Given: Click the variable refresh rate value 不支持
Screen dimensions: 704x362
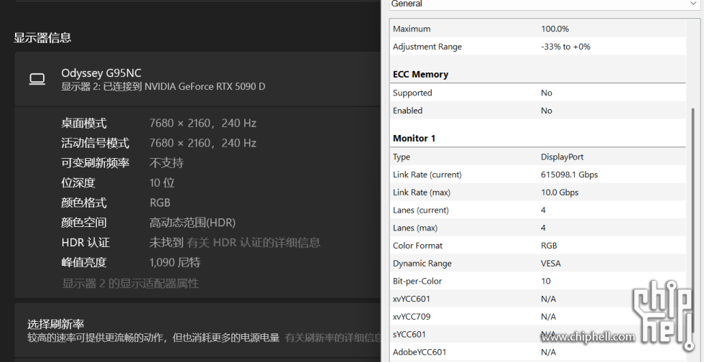Looking at the screenshot, I should coord(166,162).
